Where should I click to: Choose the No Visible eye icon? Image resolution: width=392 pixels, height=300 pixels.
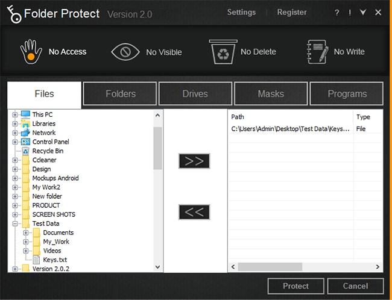[125, 52]
